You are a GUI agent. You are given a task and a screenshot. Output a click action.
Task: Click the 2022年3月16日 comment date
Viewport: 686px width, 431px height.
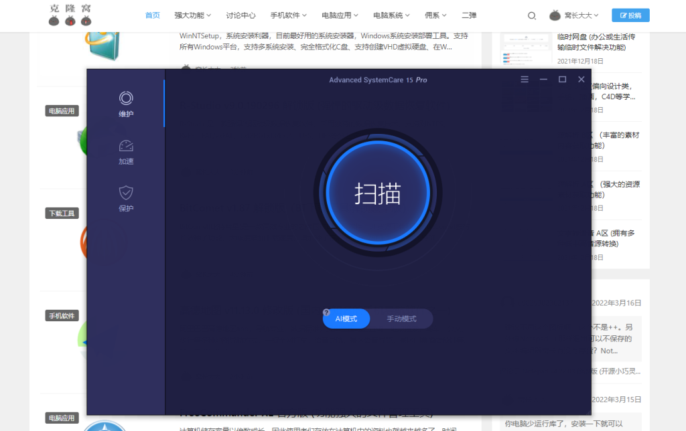point(616,303)
